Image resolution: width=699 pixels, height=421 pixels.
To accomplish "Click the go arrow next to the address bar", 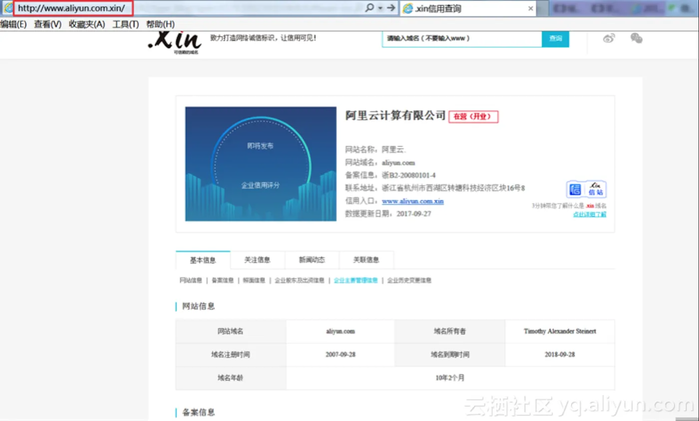I will tap(391, 8).
